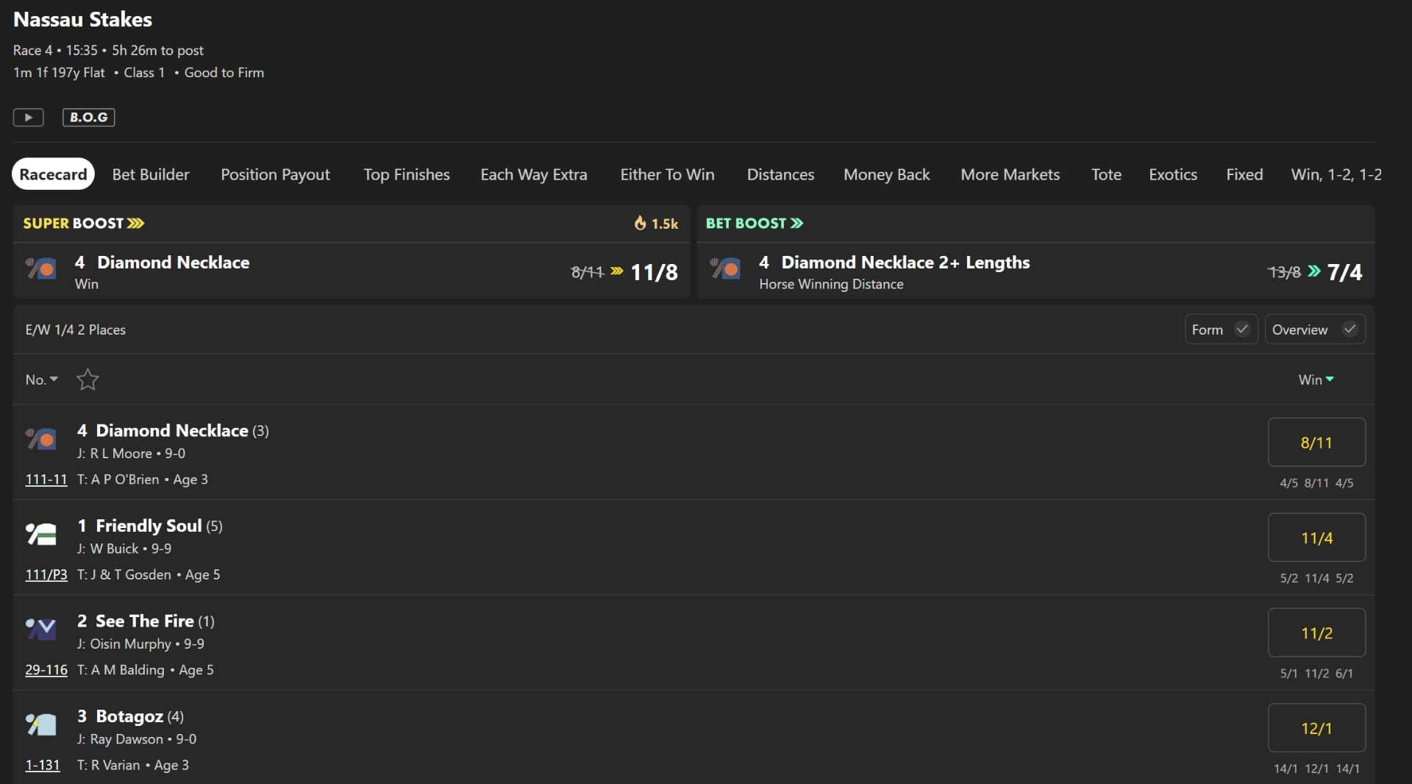Open Diamond Necklace form 111-11 link
1412x784 pixels.
[46, 480]
